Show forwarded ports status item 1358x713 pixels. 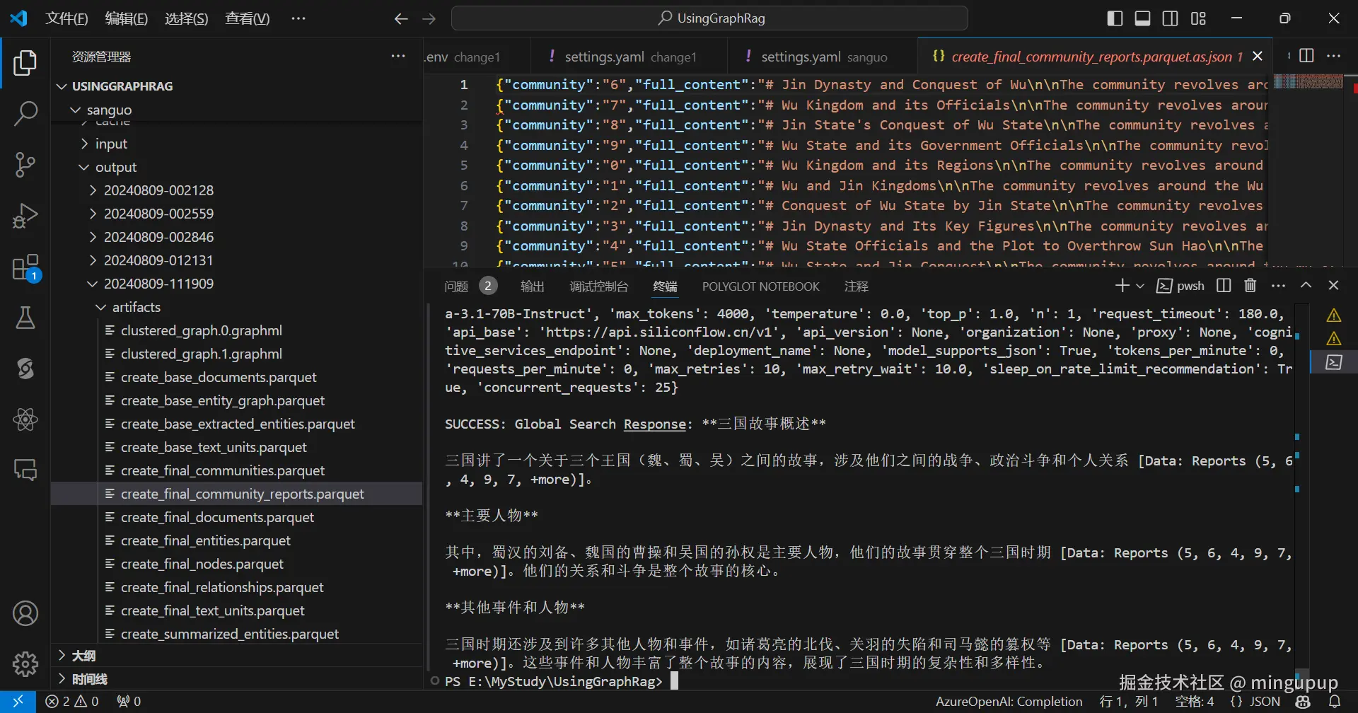[129, 702]
